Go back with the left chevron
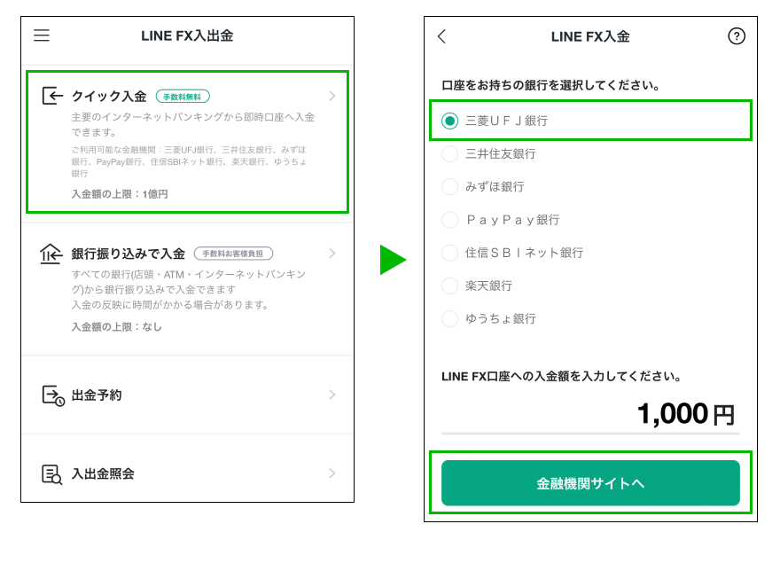780x571 pixels. 441,36
